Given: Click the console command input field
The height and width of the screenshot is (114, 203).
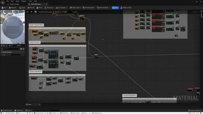Looking at the screenshot, I should 47,111.
